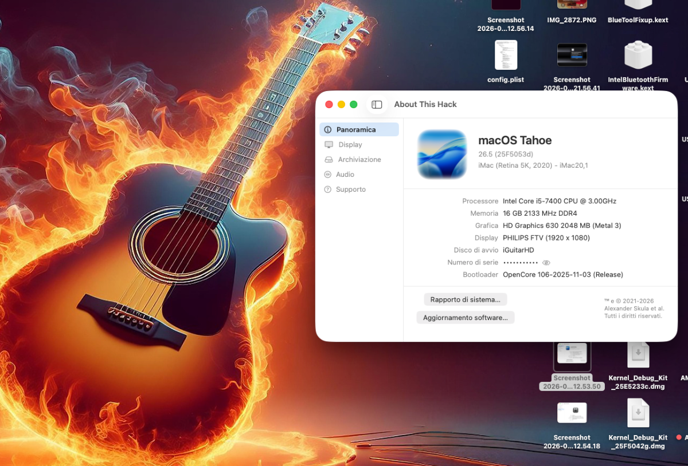Viewport: 688px width, 466px height.
Task: Click Aggiornamento software button
Action: [x=465, y=318]
